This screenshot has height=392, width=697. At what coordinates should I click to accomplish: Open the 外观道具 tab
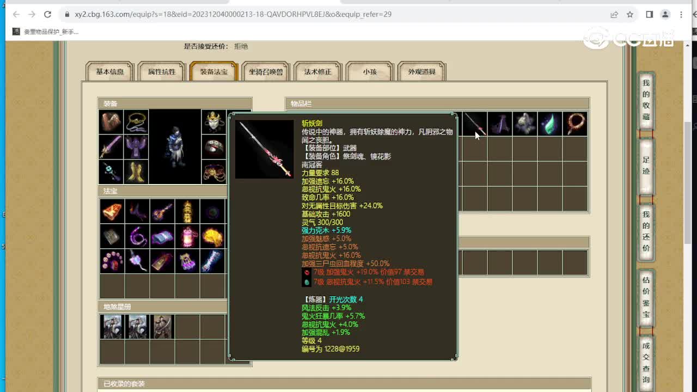[x=422, y=71]
